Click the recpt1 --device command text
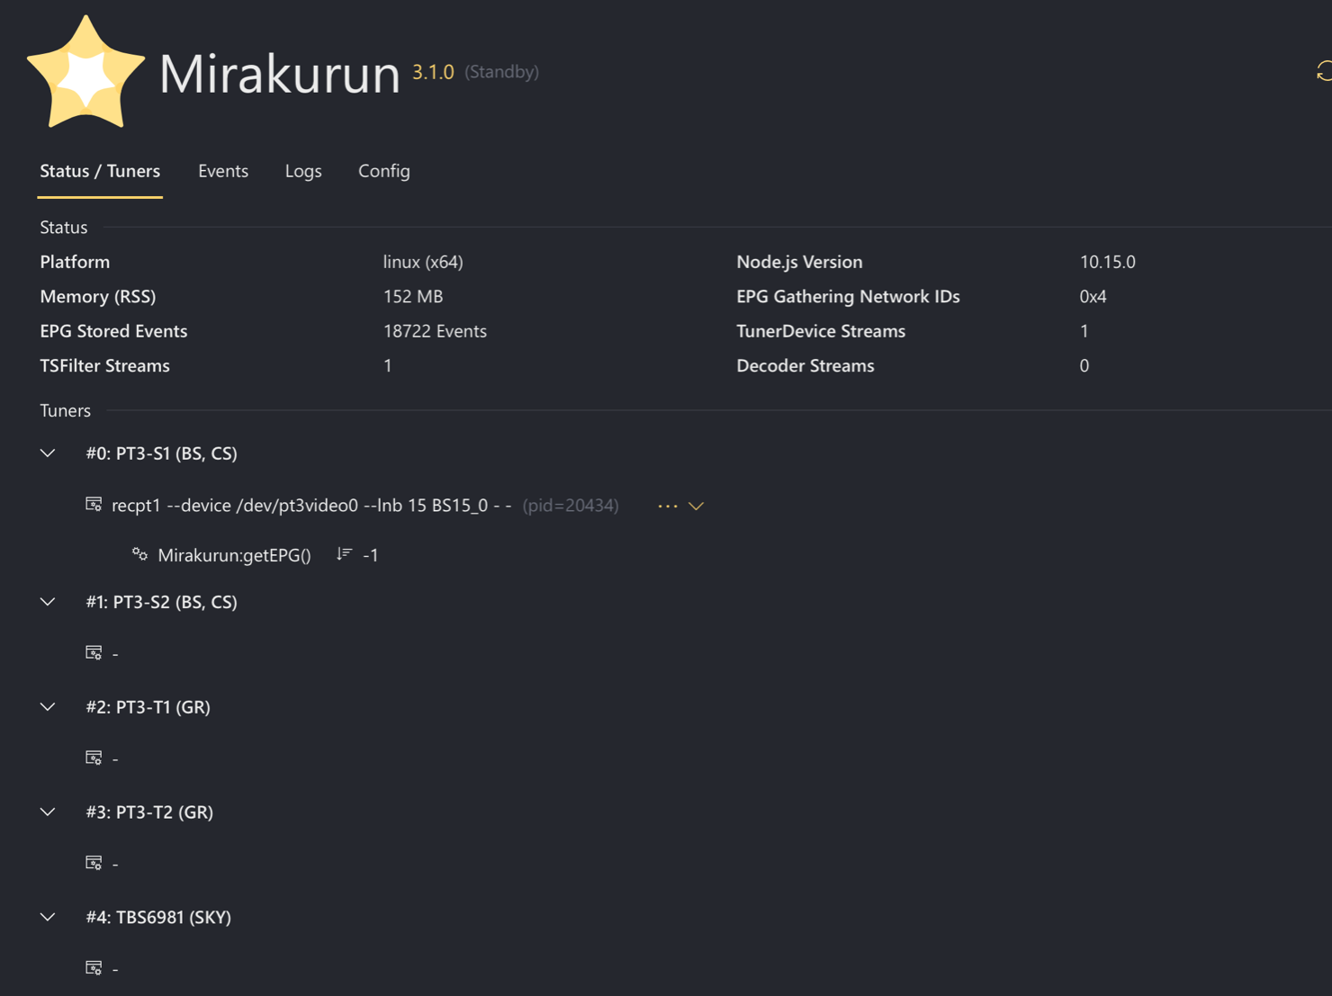This screenshot has height=996, width=1332. click(311, 506)
